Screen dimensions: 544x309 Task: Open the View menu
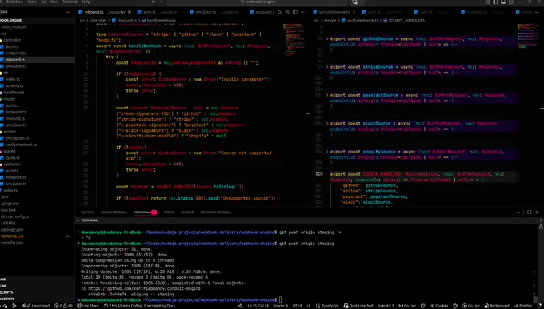[x=31, y=2]
